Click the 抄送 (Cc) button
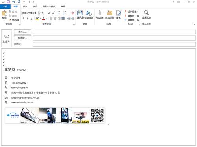 click(22, 38)
